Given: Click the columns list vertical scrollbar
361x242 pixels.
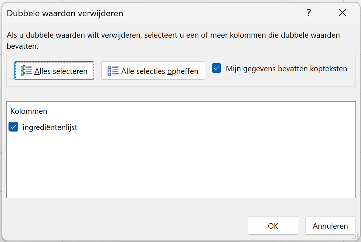Looking at the screenshot, I should click(x=354, y=110).
